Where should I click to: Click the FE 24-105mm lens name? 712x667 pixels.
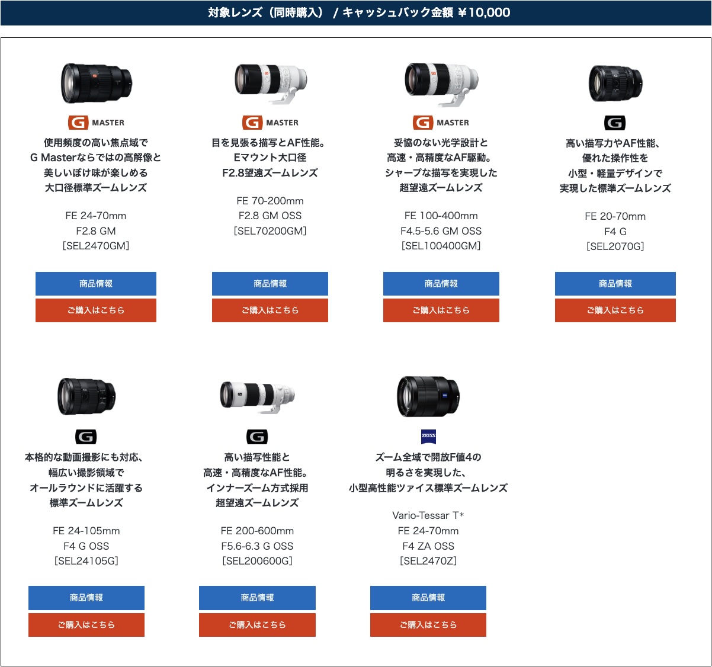pos(86,531)
